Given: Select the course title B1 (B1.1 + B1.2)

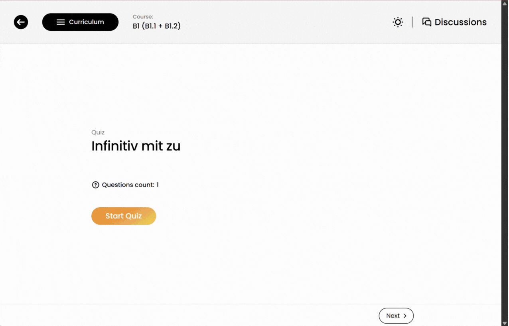Looking at the screenshot, I should click(156, 25).
